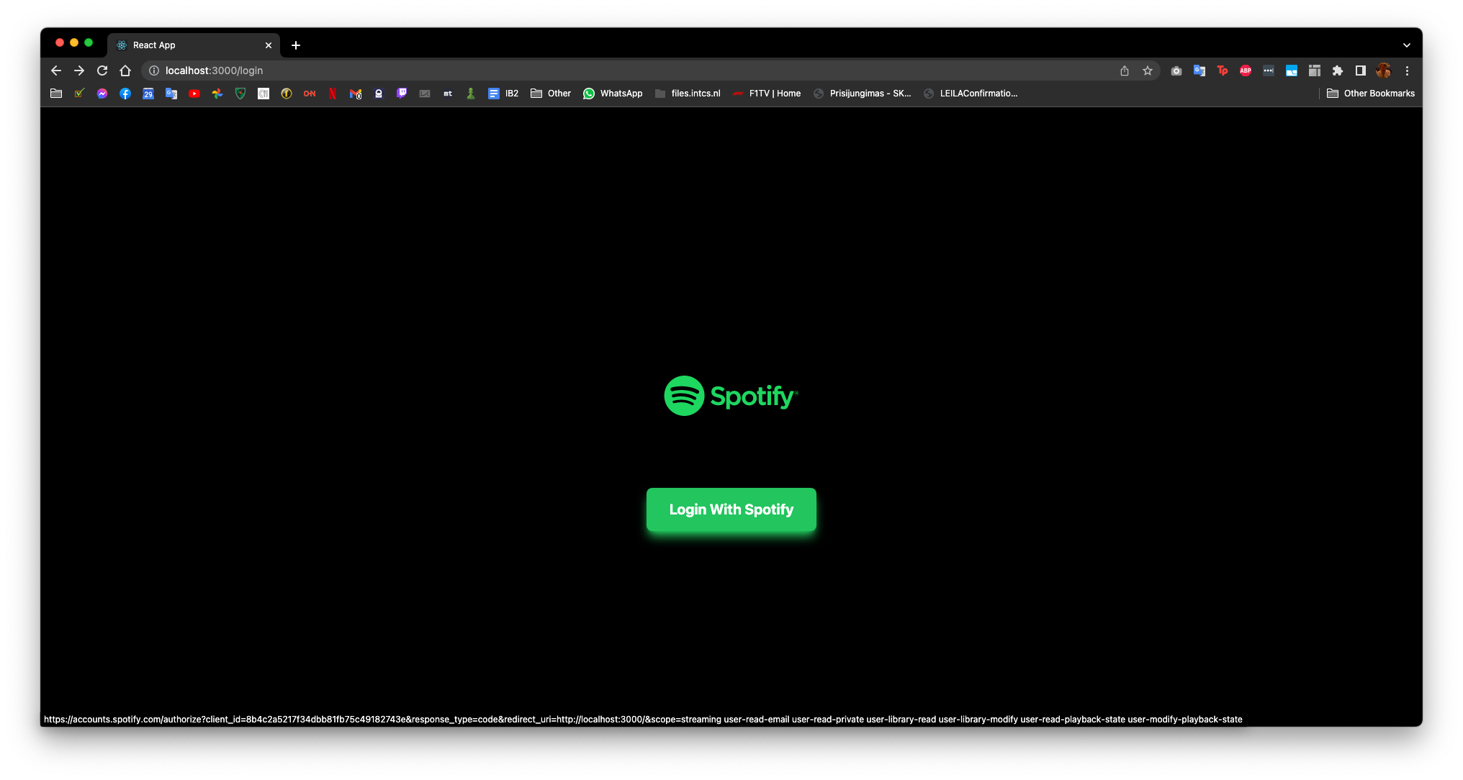
Task: Open the Gmail bookmark
Action: pos(356,94)
